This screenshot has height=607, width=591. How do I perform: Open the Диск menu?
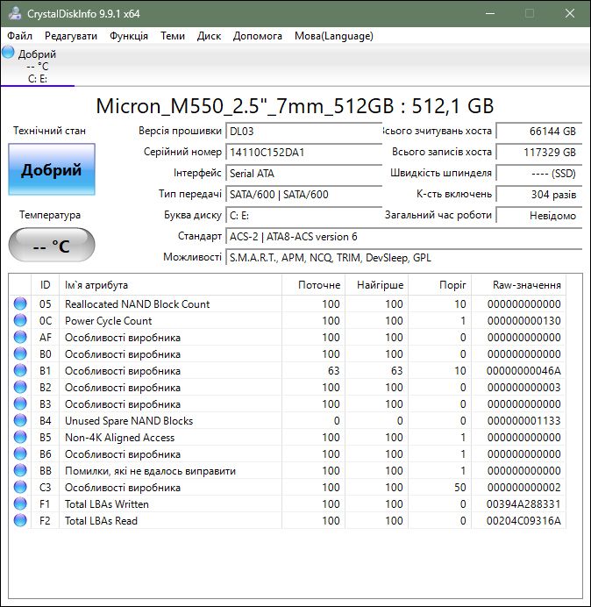coord(209,36)
